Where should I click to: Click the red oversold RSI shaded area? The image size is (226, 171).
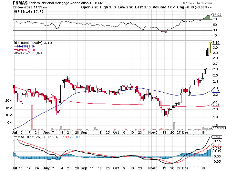click(164, 31)
